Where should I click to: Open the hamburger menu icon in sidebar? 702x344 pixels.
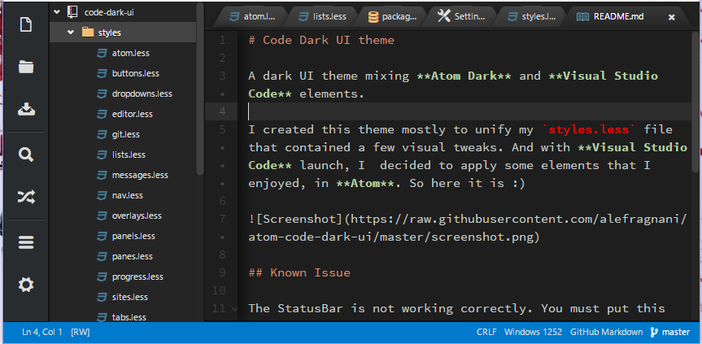(x=26, y=243)
